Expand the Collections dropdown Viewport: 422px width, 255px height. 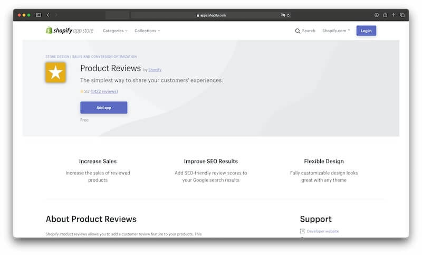(147, 31)
